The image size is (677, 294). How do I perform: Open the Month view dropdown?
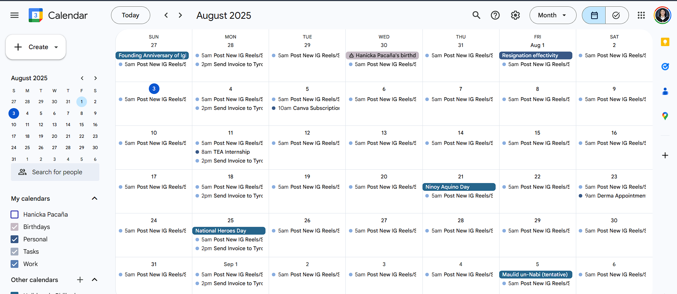[553, 15]
